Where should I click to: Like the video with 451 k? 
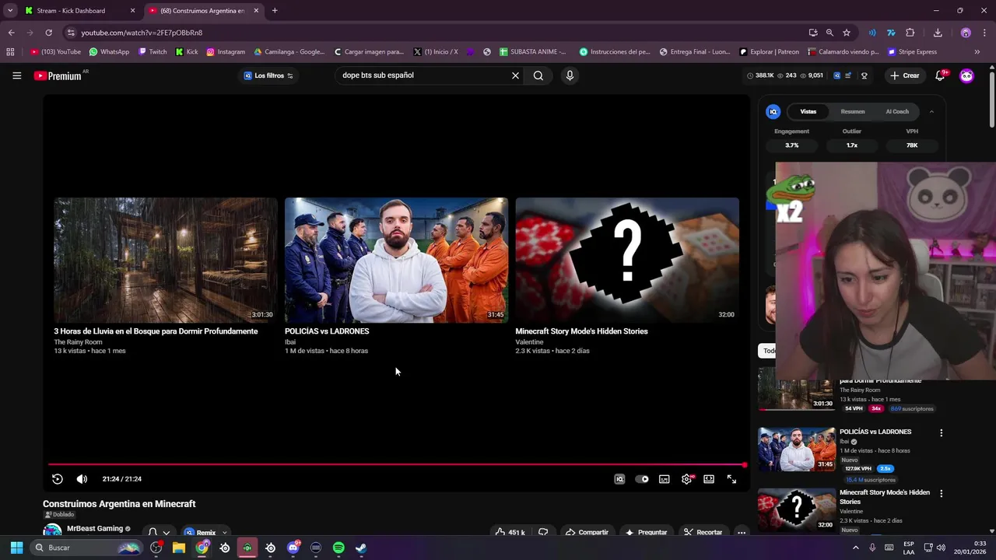pos(510,532)
